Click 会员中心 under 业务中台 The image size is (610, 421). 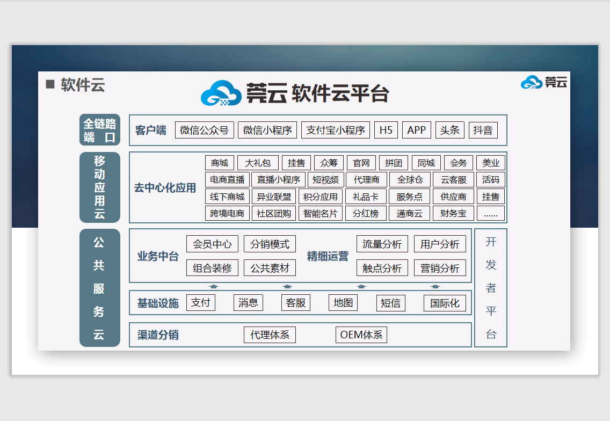coord(212,244)
